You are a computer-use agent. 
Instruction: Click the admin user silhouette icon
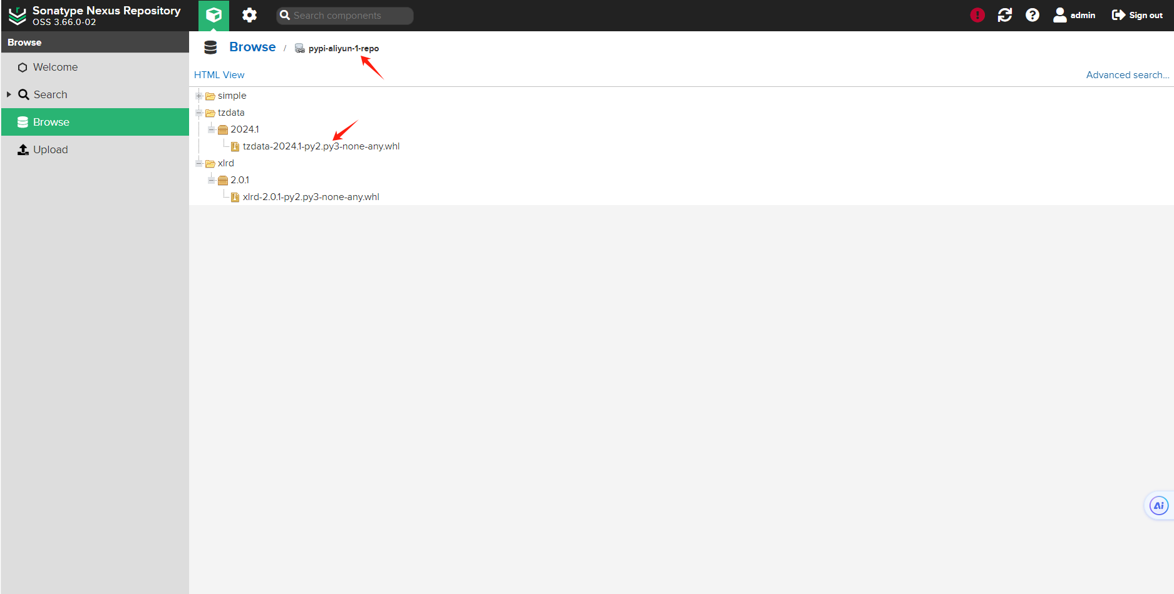(x=1059, y=15)
